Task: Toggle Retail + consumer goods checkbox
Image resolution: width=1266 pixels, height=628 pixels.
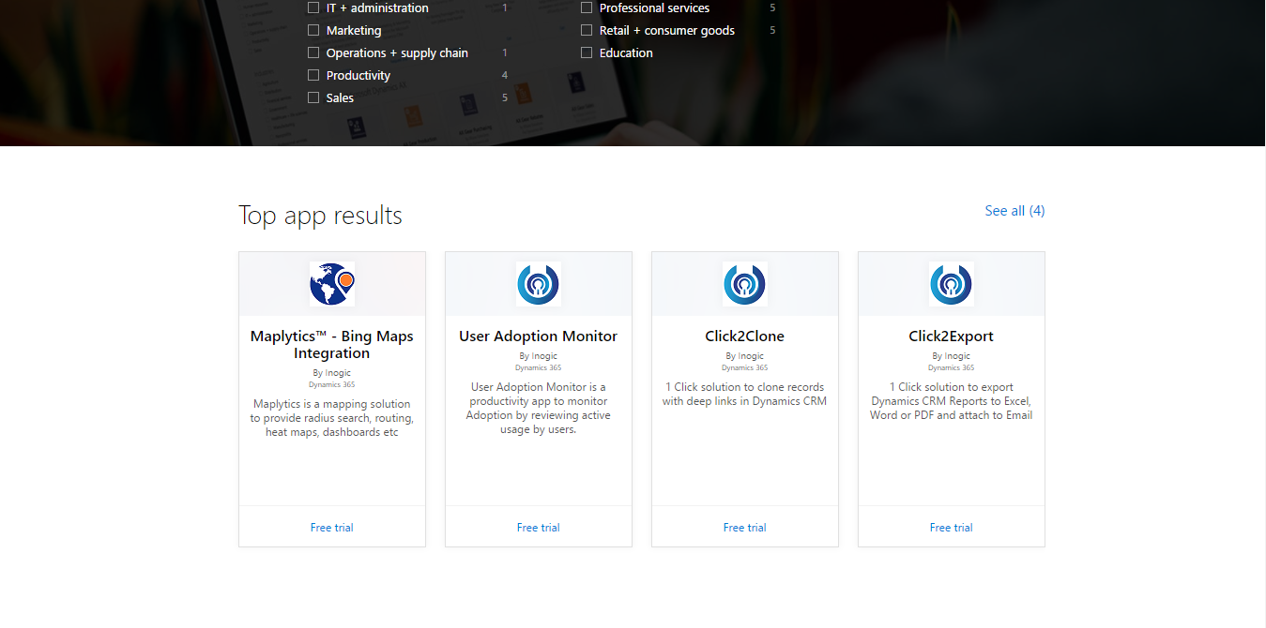Action: (587, 30)
